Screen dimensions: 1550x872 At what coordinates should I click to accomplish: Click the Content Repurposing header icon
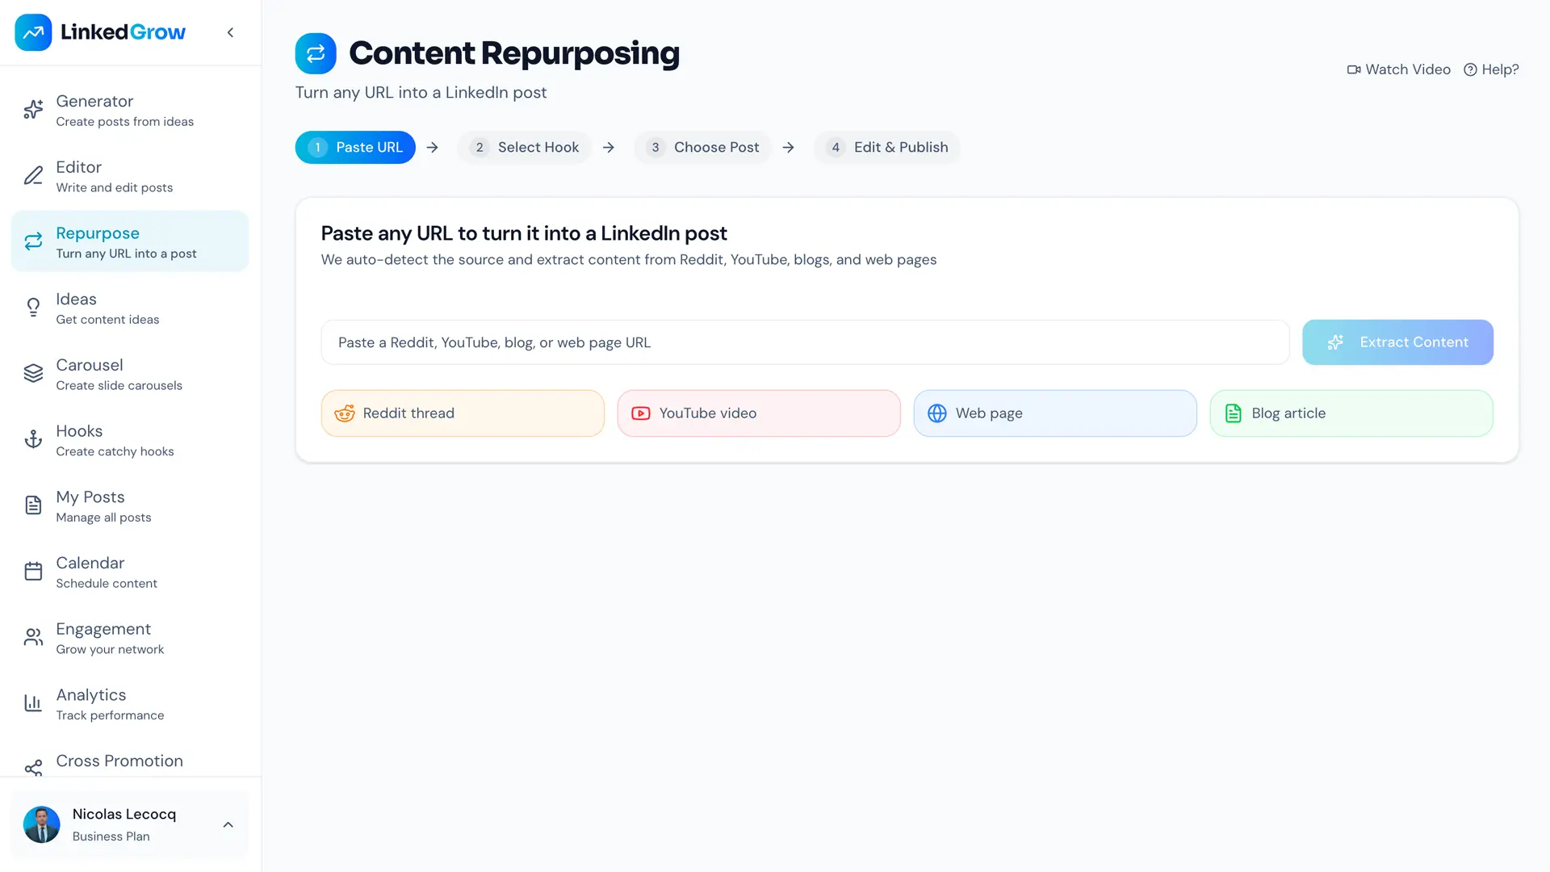coord(316,53)
